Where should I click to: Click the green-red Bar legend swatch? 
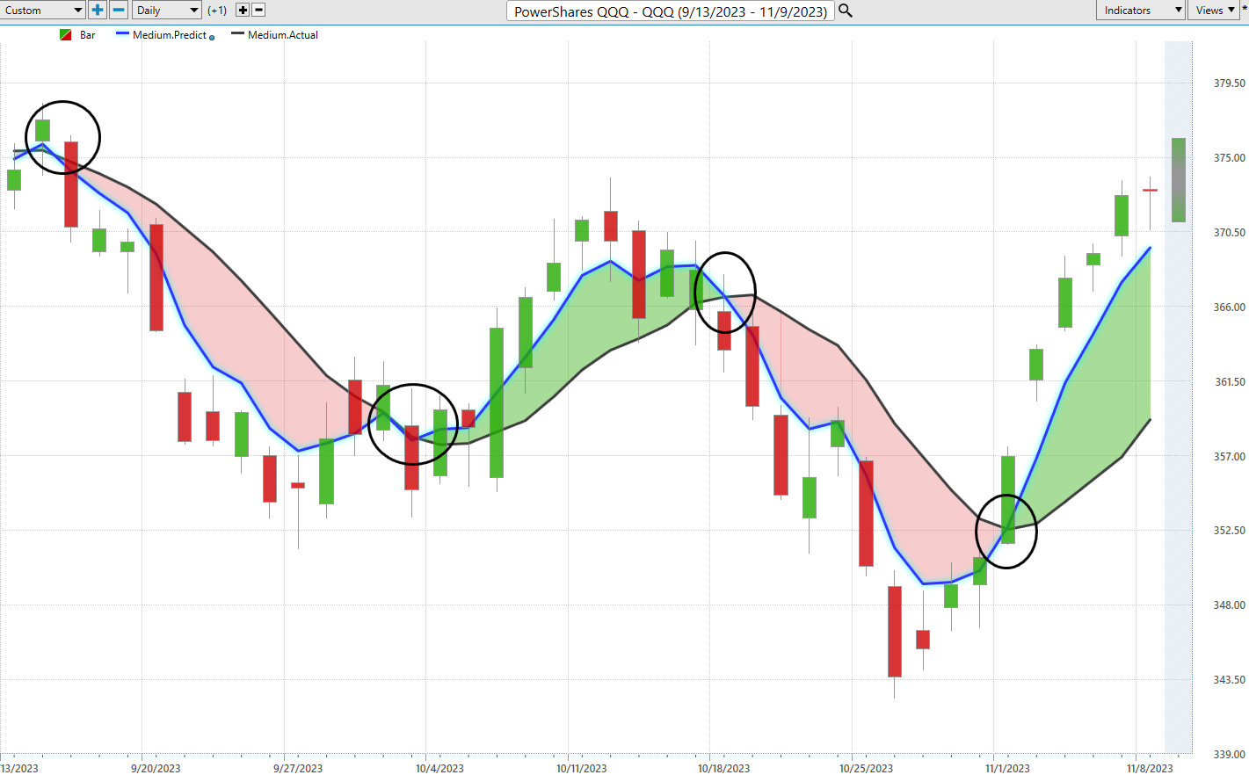coord(65,35)
